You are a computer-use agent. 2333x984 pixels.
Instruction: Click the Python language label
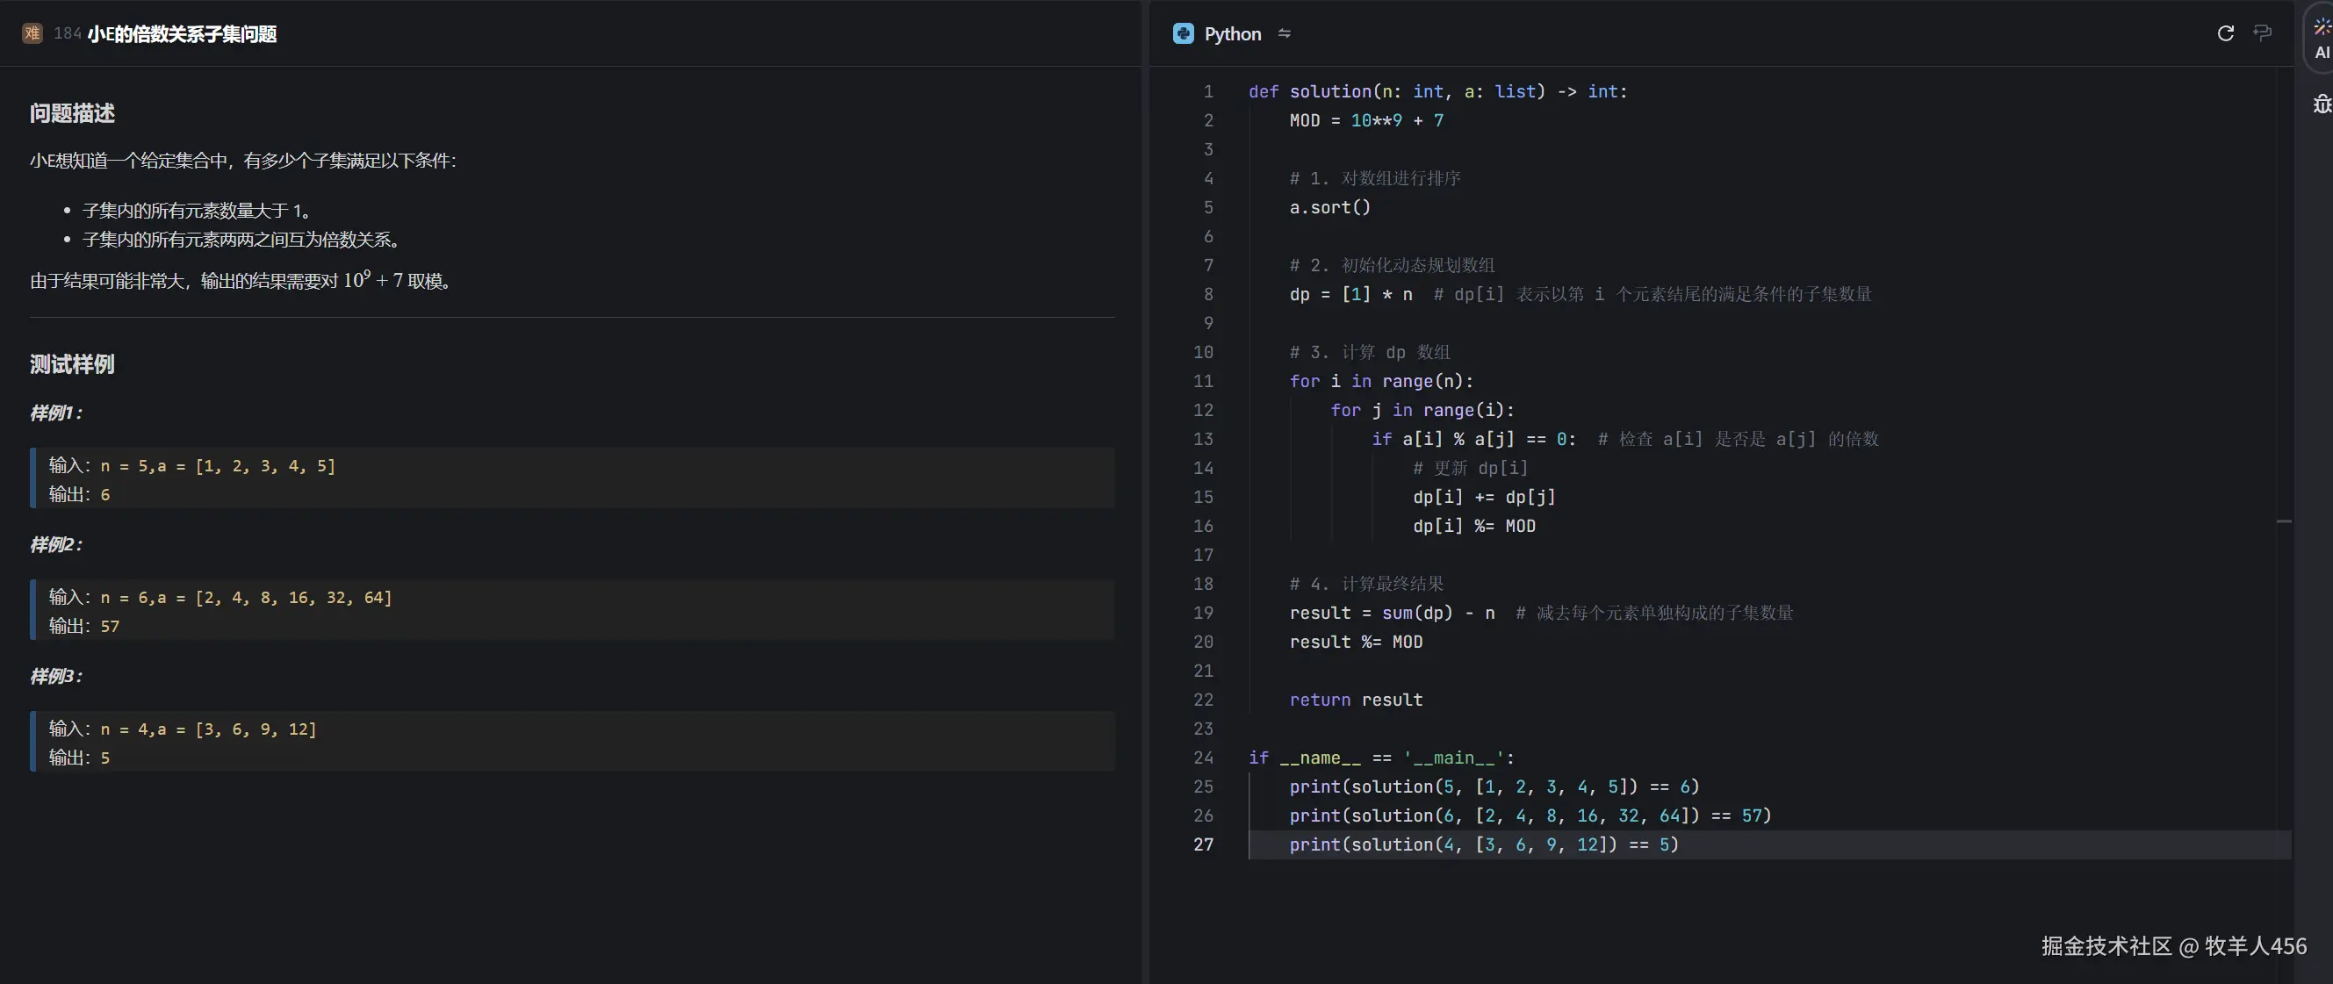1232,33
